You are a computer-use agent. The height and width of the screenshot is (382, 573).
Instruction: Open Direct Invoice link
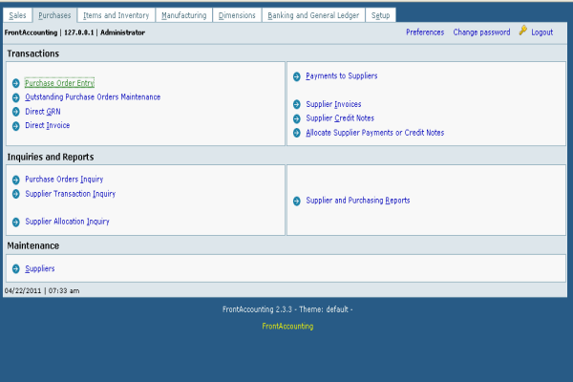(x=48, y=125)
